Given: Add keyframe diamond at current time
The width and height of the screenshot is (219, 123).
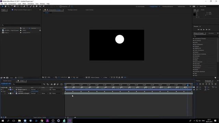Looking at the screenshot, I should tap(3, 92).
